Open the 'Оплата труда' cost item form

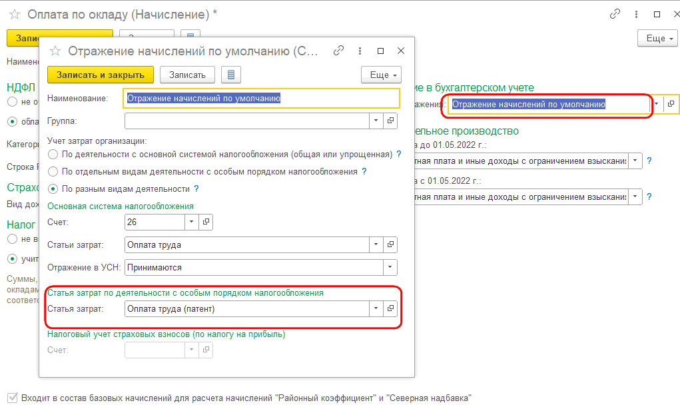[390, 244]
